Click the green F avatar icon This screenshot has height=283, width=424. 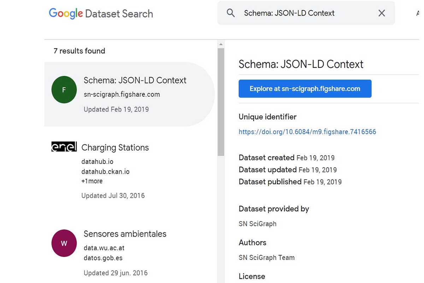pyautogui.click(x=64, y=90)
